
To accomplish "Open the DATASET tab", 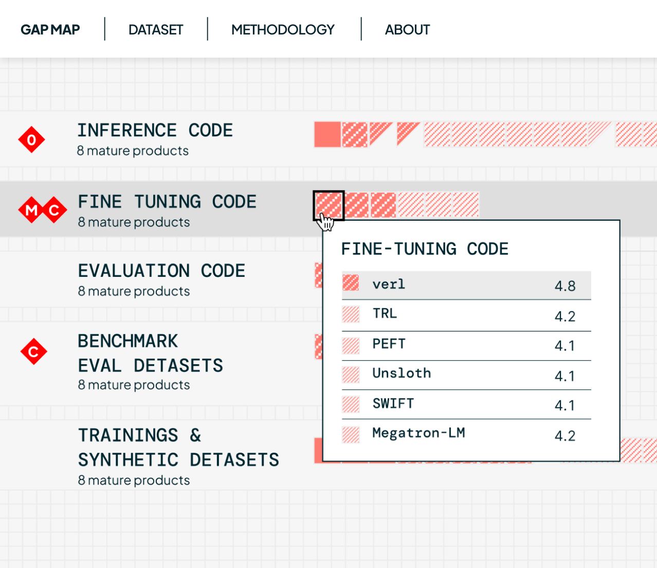I will [x=156, y=29].
